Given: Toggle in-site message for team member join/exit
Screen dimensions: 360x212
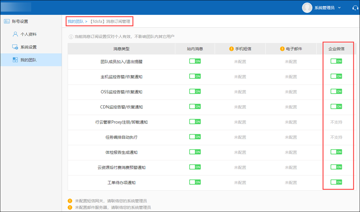Looking at the screenshot, I should pos(195,61).
